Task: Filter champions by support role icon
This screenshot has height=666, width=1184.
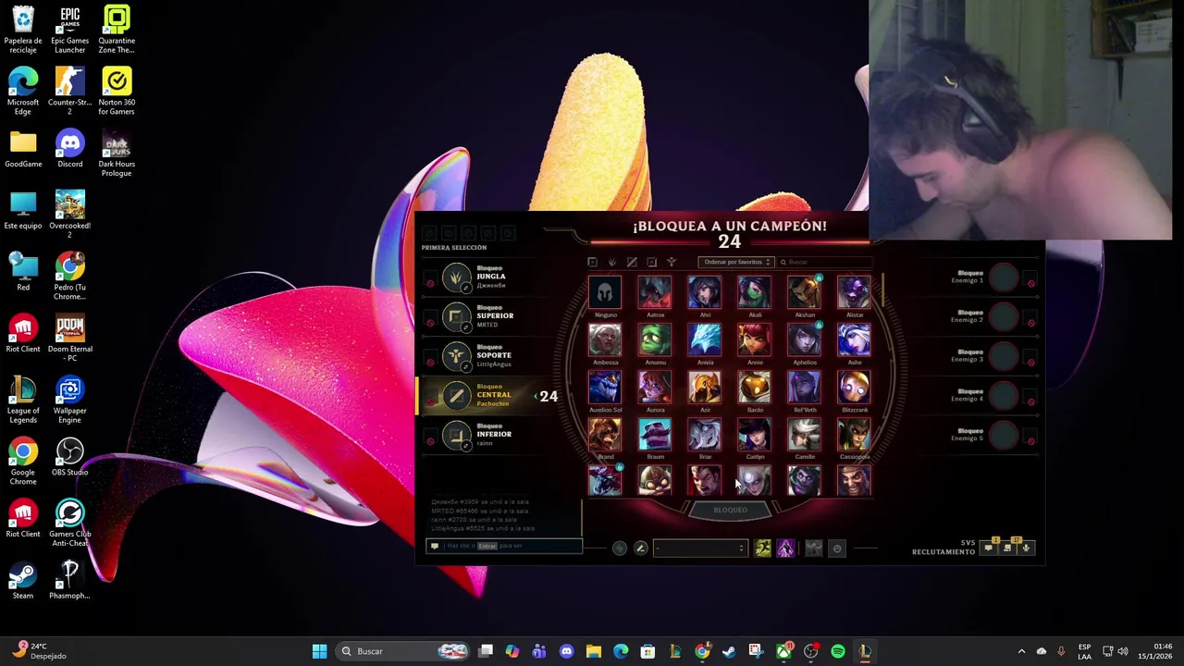Action: (672, 262)
